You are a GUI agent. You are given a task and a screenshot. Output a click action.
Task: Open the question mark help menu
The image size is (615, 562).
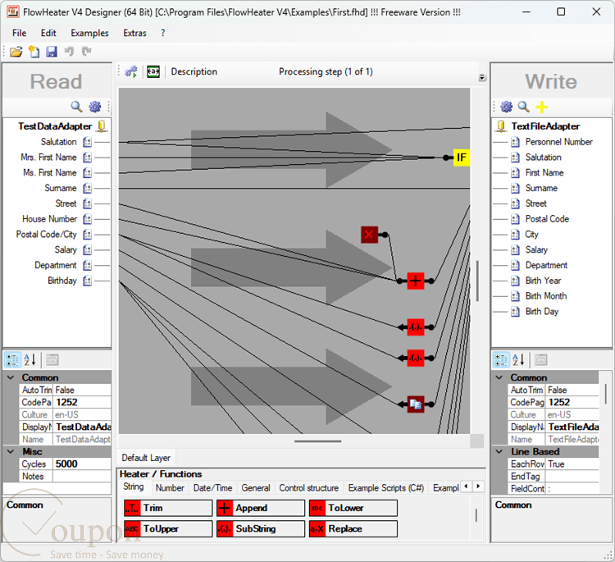point(163,33)
